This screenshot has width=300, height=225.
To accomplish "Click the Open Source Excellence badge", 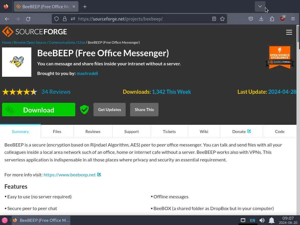I will point(280,57).
